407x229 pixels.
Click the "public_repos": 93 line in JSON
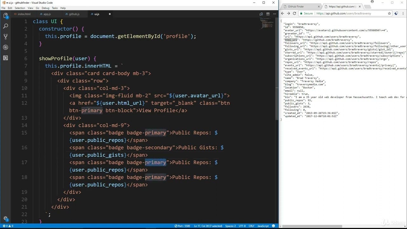click(x=299, y=100)
